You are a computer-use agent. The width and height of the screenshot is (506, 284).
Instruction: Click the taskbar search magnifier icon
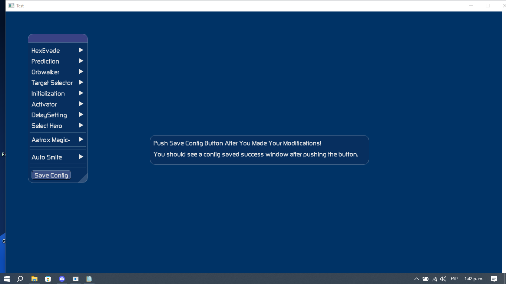(x=20, y=279)
